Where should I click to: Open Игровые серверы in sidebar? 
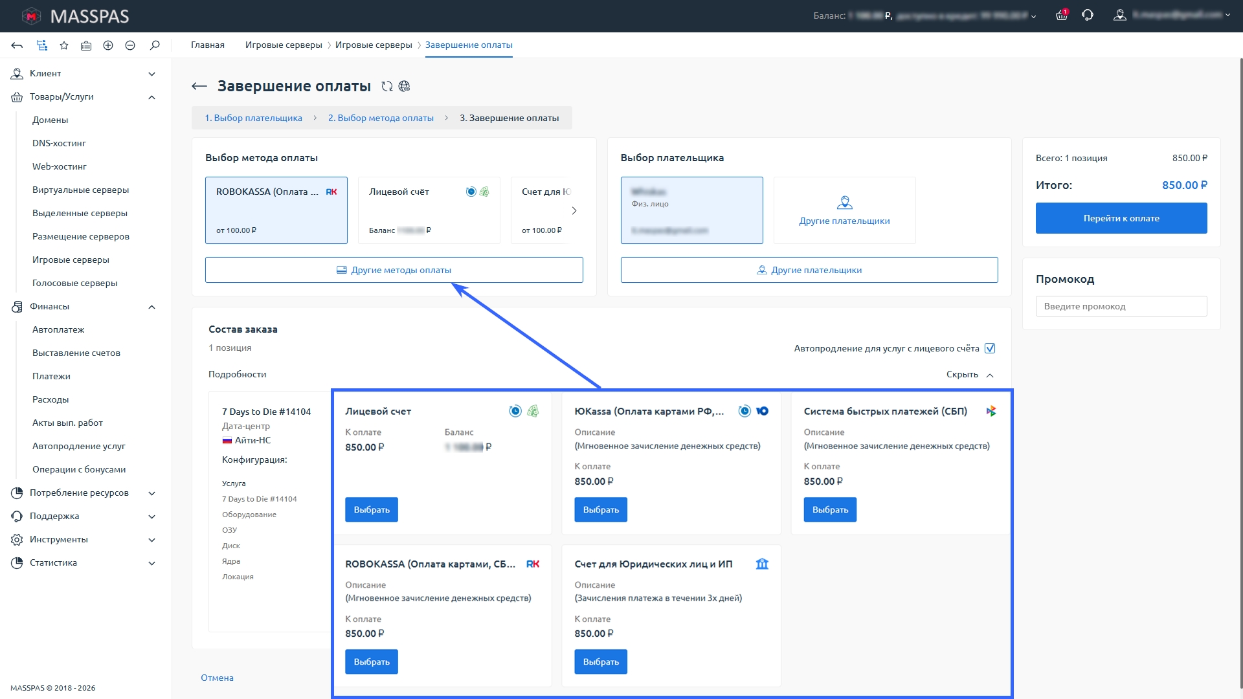point(71,260)
